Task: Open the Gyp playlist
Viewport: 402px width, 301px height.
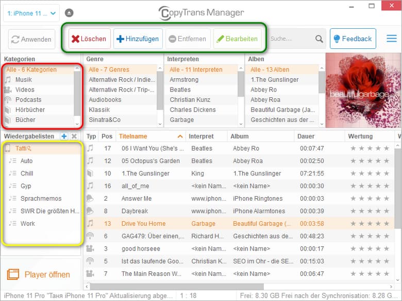Action: [x=42, y=186]
